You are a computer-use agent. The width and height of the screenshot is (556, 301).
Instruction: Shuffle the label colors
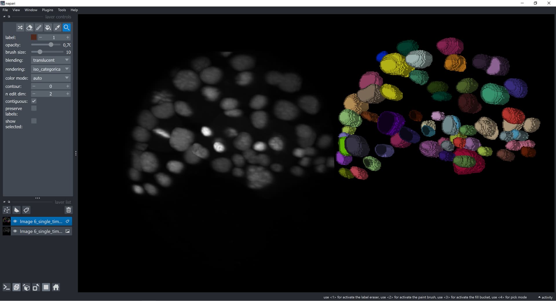click(x=20, y=27)
